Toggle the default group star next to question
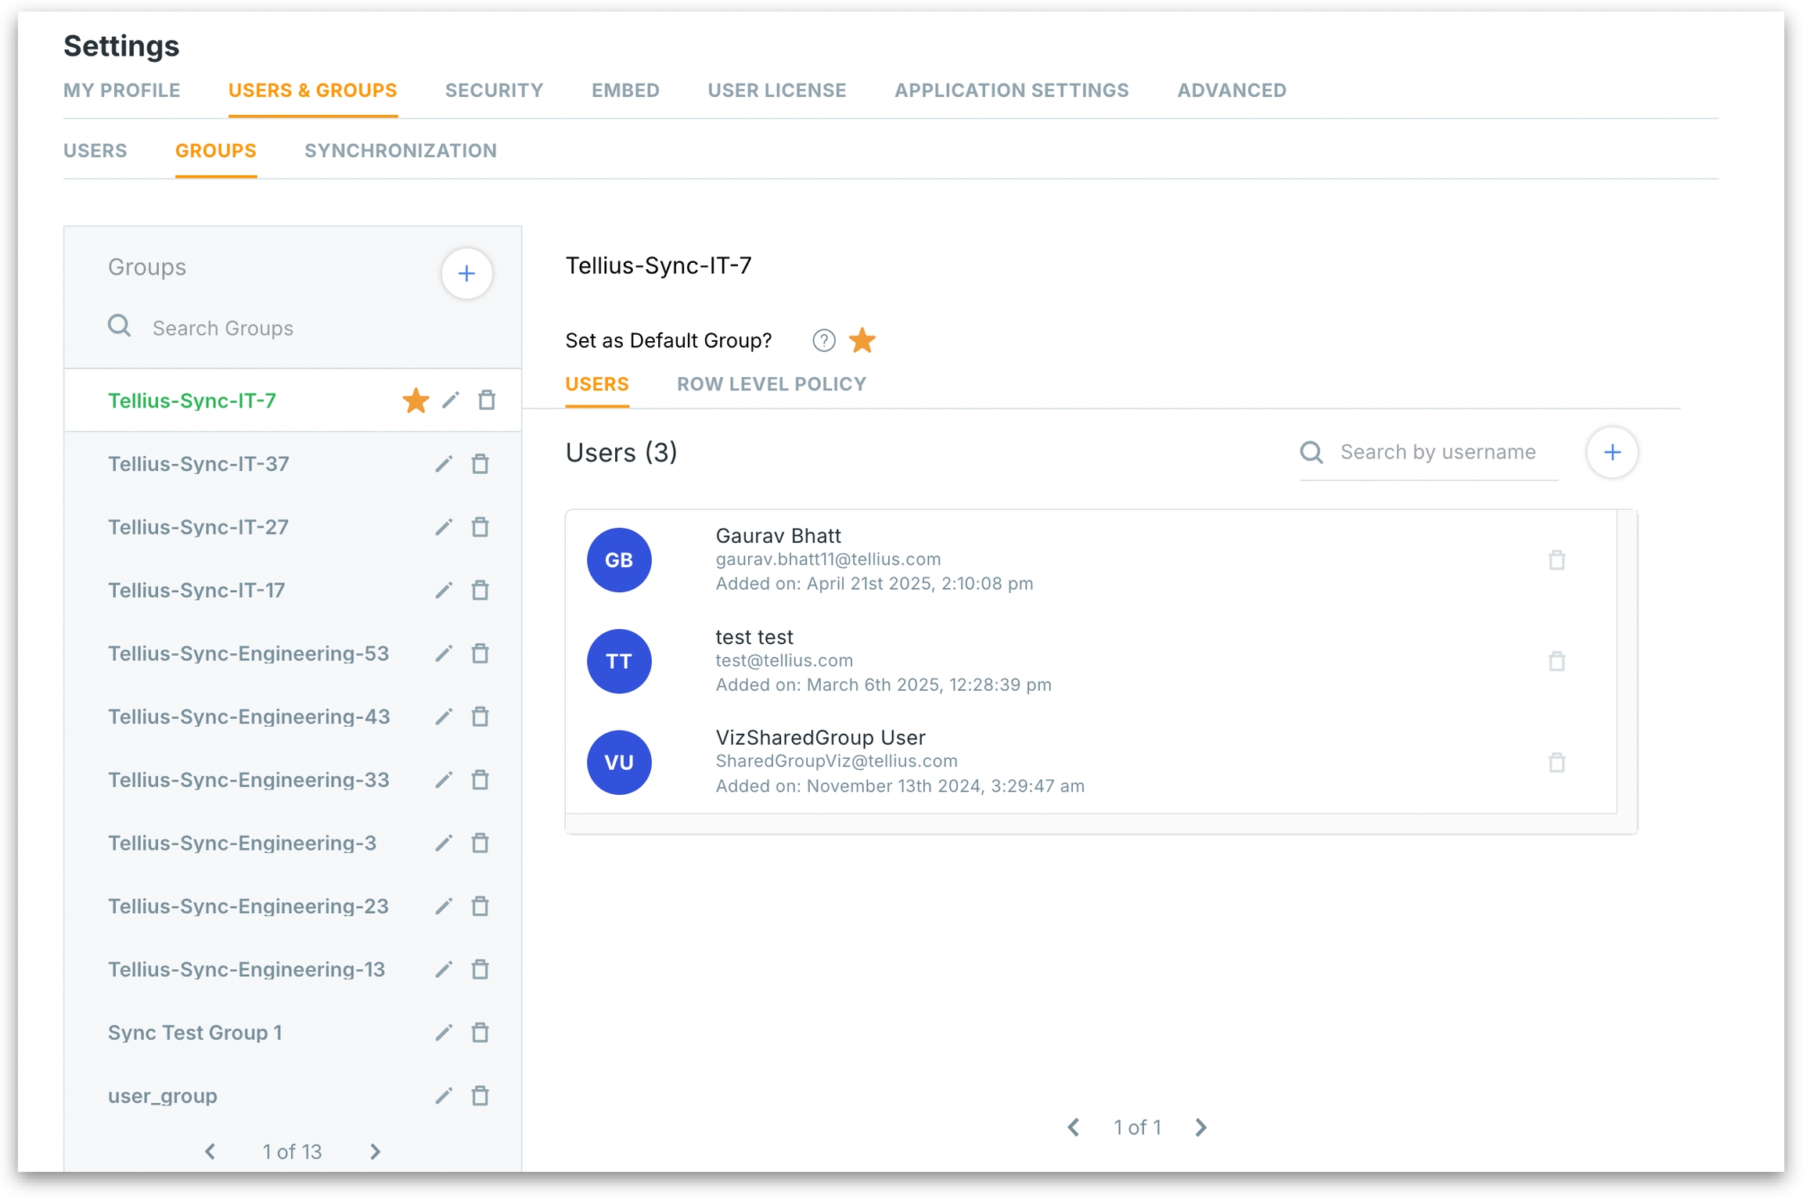1803x1197 pixels. (862, 340)
